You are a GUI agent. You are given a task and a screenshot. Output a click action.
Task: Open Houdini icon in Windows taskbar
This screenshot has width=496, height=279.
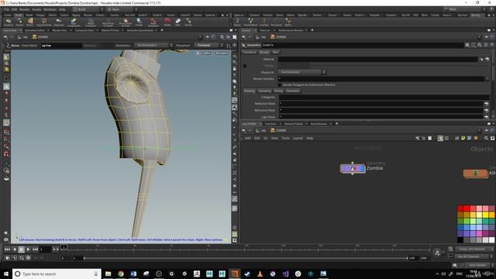tap(234, 274)
